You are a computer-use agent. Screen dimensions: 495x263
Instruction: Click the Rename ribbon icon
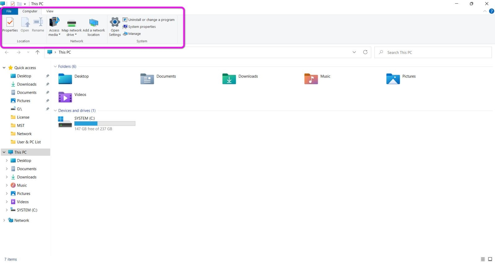point(38,25)
